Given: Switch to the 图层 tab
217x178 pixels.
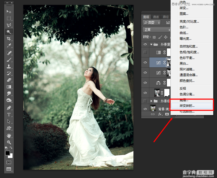Looking at the screenshot, I should 146,17.
